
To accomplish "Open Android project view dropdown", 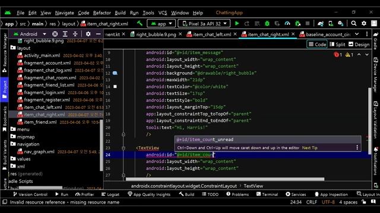I will point(30,34).
